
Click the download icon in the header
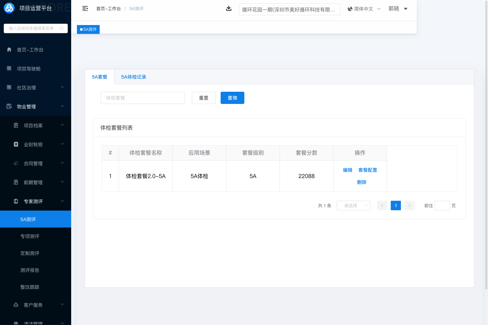click(229, 8)
